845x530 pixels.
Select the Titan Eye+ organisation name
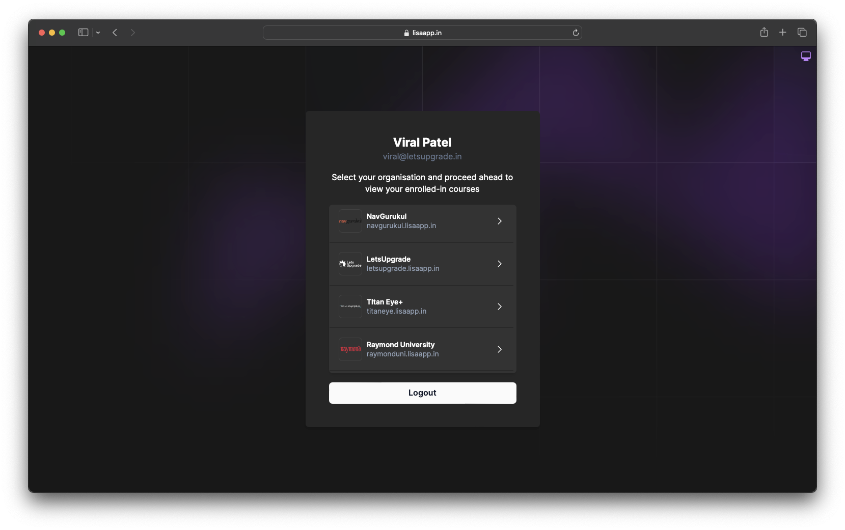385,302
